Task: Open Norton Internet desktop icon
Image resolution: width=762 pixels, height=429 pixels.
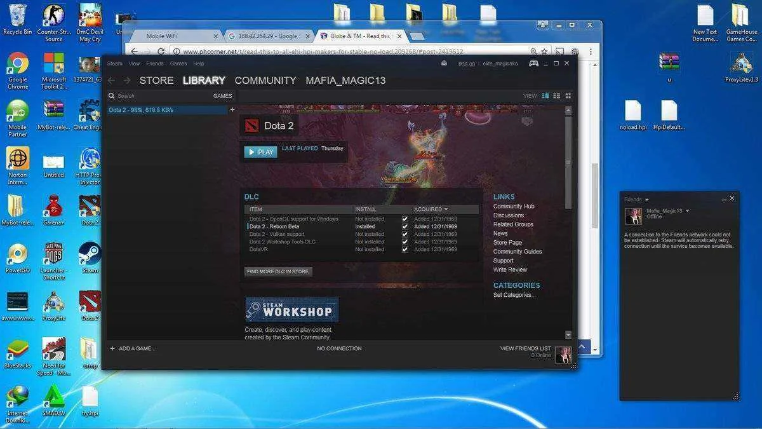Action: [18, 158]
